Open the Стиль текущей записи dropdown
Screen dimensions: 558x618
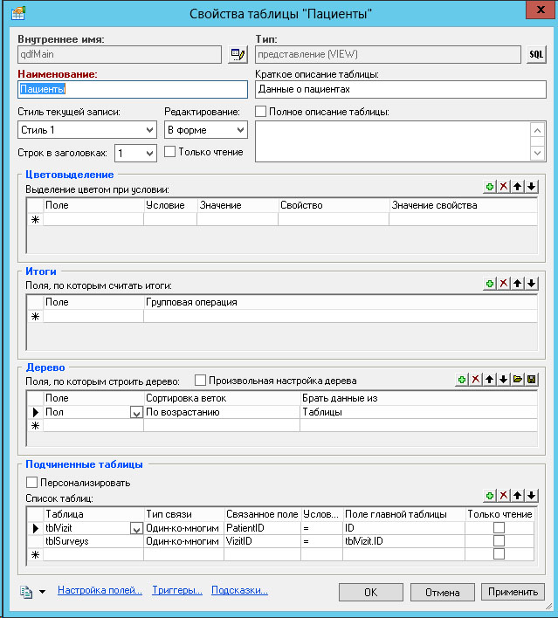(149, 130)
